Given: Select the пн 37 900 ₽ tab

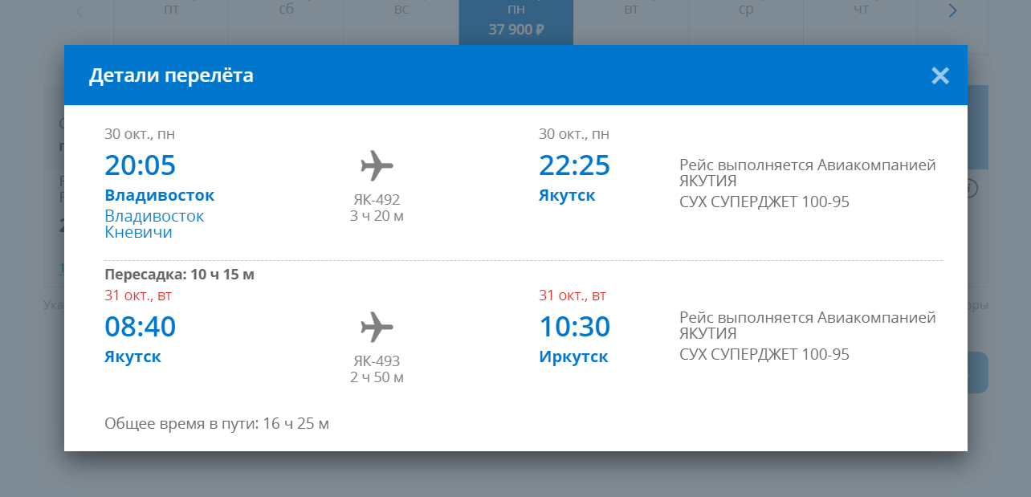Looking at the screenshot, I should click(516, 21).
